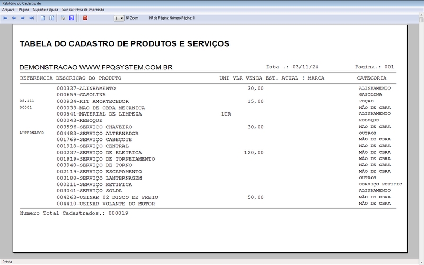Click Sair da Prévia de Impressão

click(x=83, y=10)
